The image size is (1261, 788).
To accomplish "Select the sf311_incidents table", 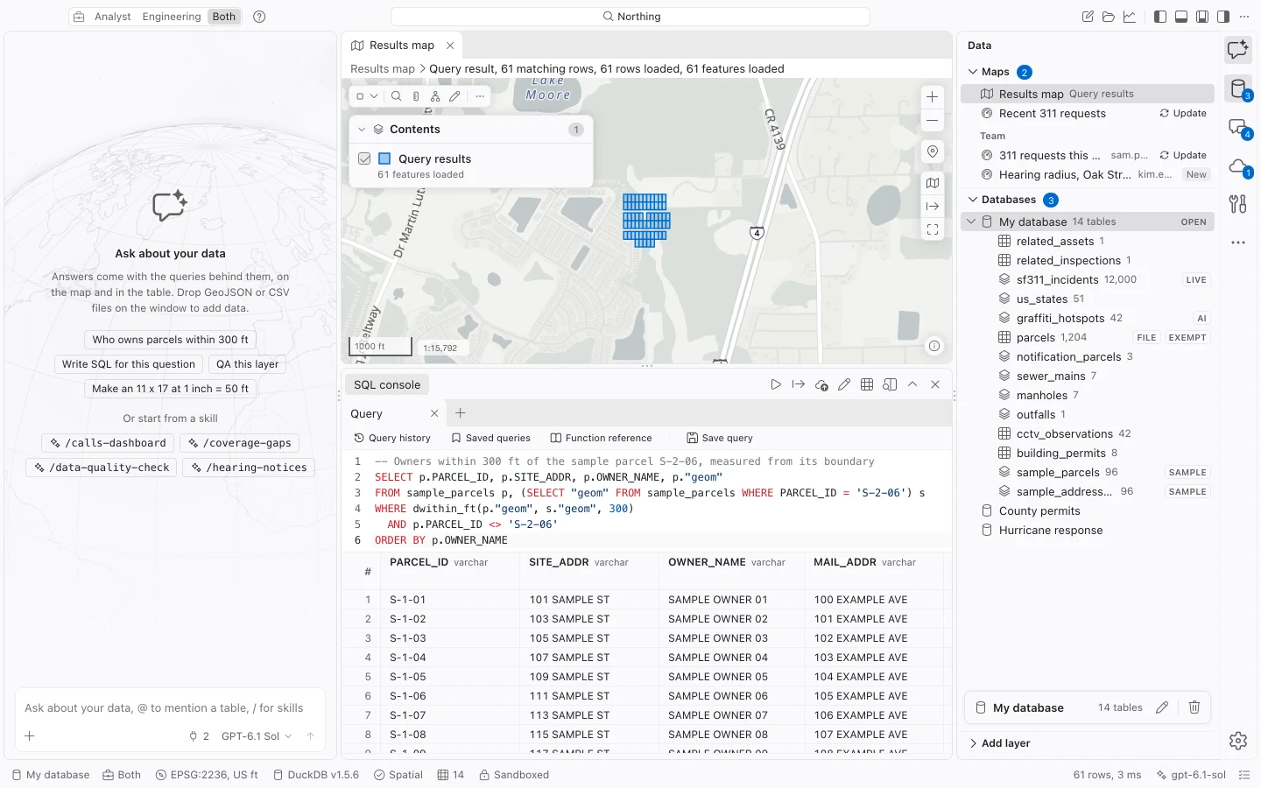I will pyautogui.click(x=1088, y=279).
